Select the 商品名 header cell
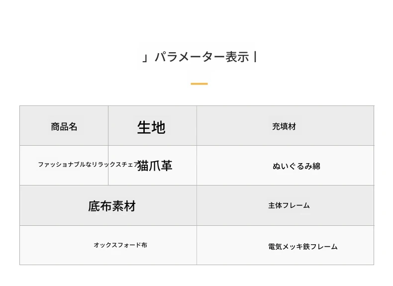This screenshot has width=393, height=286. pos(64,126)
